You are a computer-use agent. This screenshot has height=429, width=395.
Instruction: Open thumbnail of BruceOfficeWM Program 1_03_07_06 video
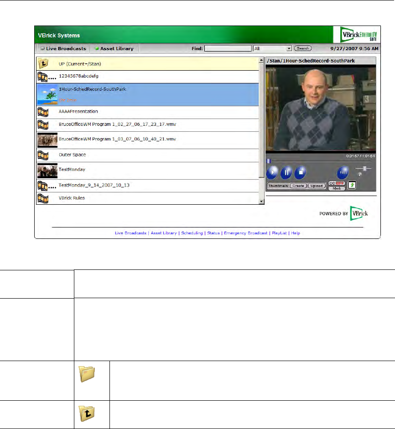[47, 140]
